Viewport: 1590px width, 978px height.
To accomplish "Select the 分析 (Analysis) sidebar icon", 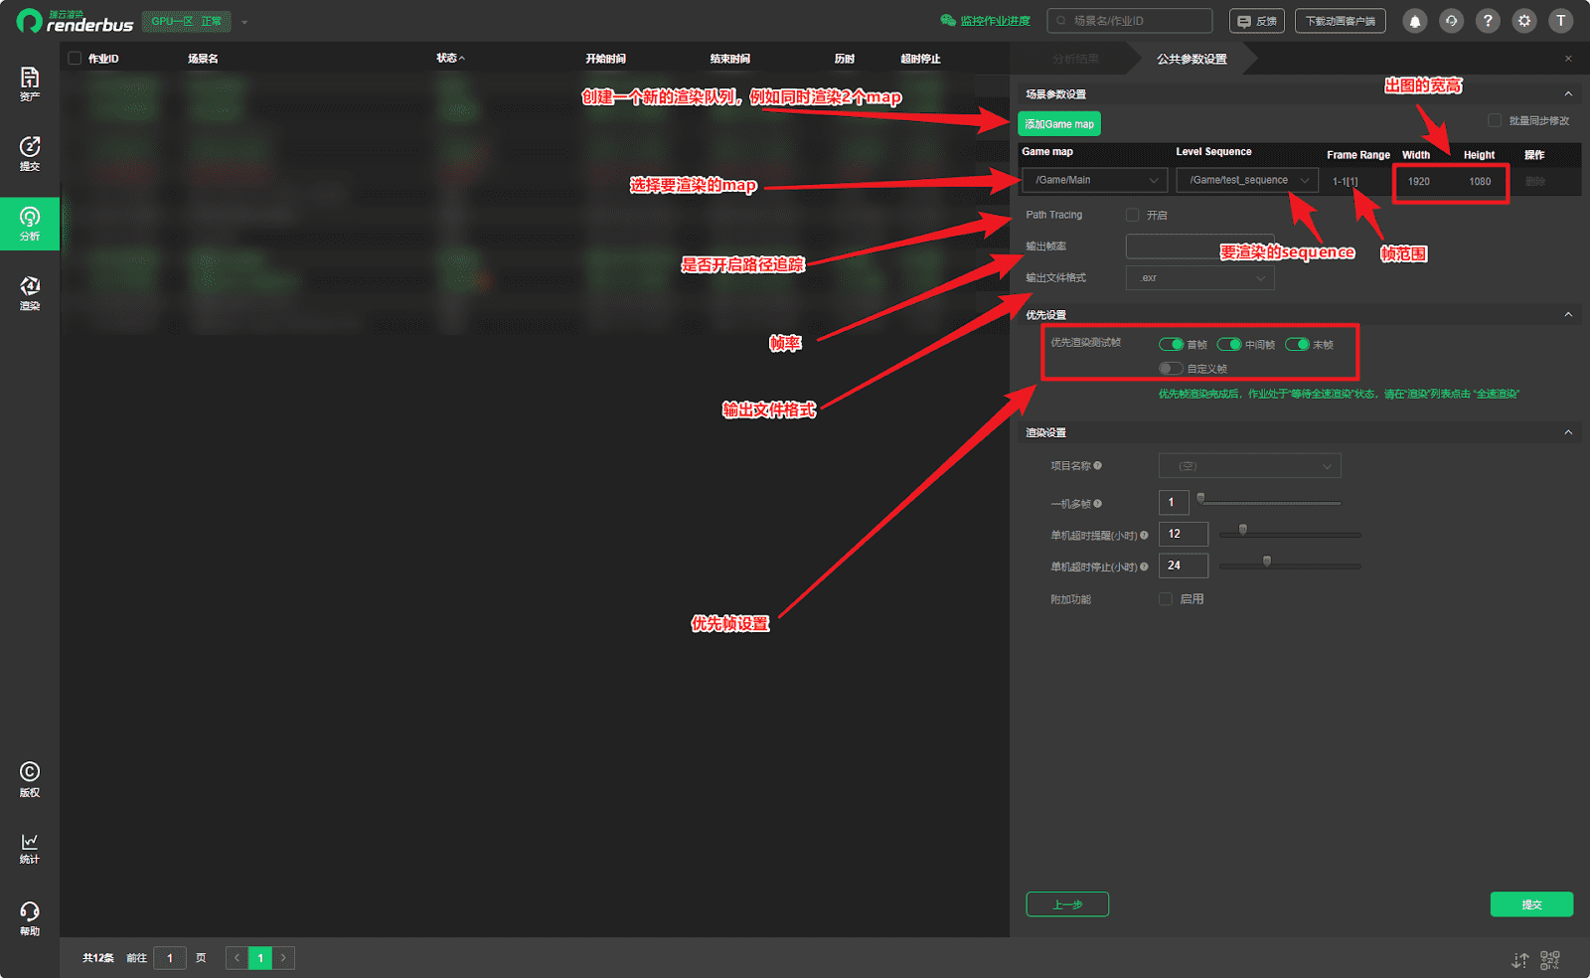I will coord(30,224).
